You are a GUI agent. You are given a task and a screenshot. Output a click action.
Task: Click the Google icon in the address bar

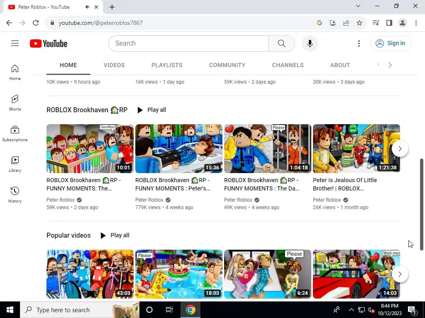coord(320,23)
